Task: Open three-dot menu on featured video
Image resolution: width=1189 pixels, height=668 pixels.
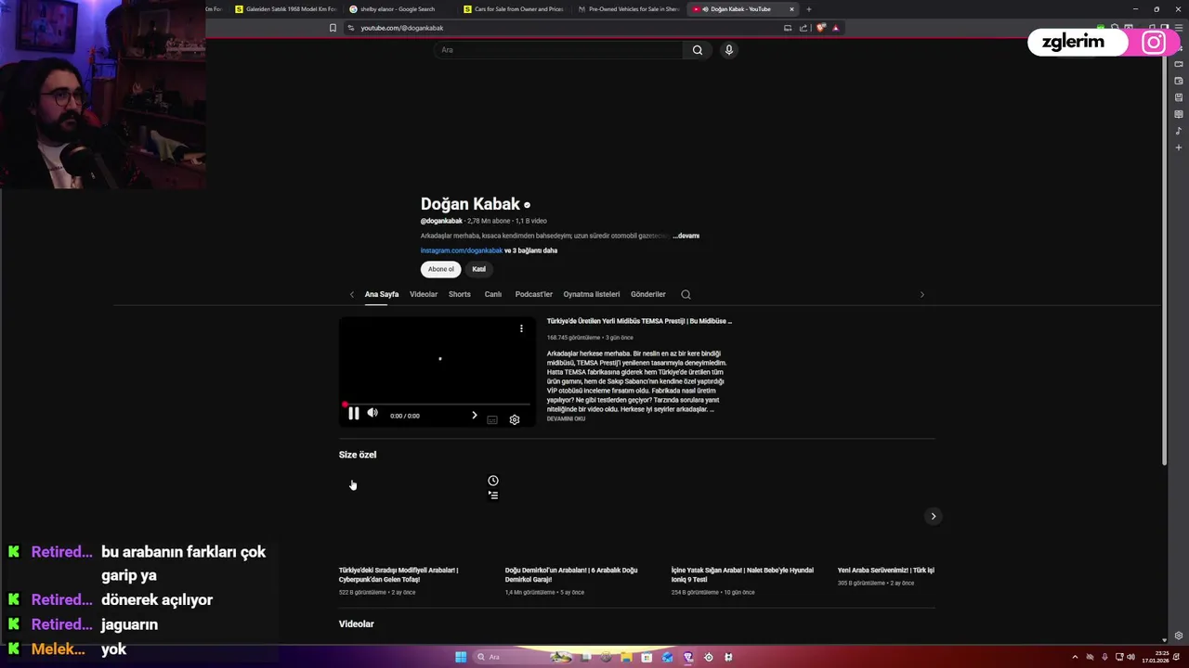Action: [x=521, y=328]
